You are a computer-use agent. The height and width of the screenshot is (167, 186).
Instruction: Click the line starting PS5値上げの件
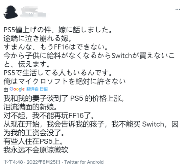coord(58,30)
